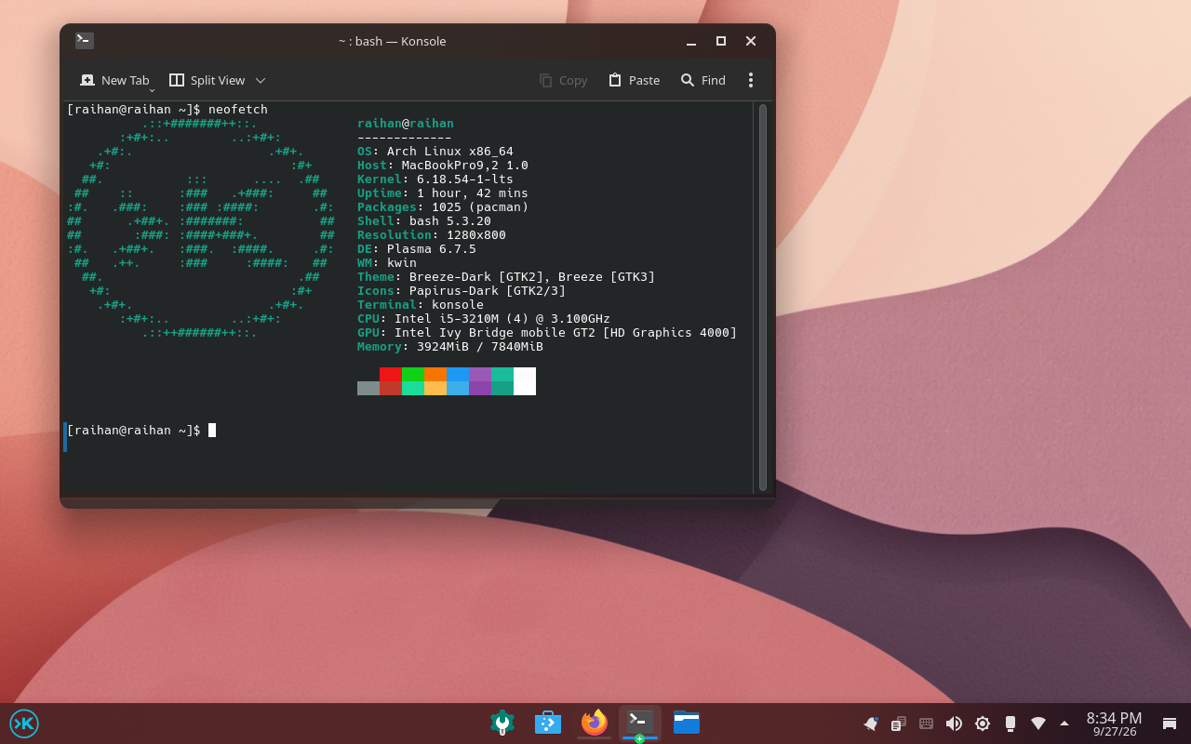Maximize the Konsole window
The height and width of the screenshot is (744, 1191).
click(721, 41)
